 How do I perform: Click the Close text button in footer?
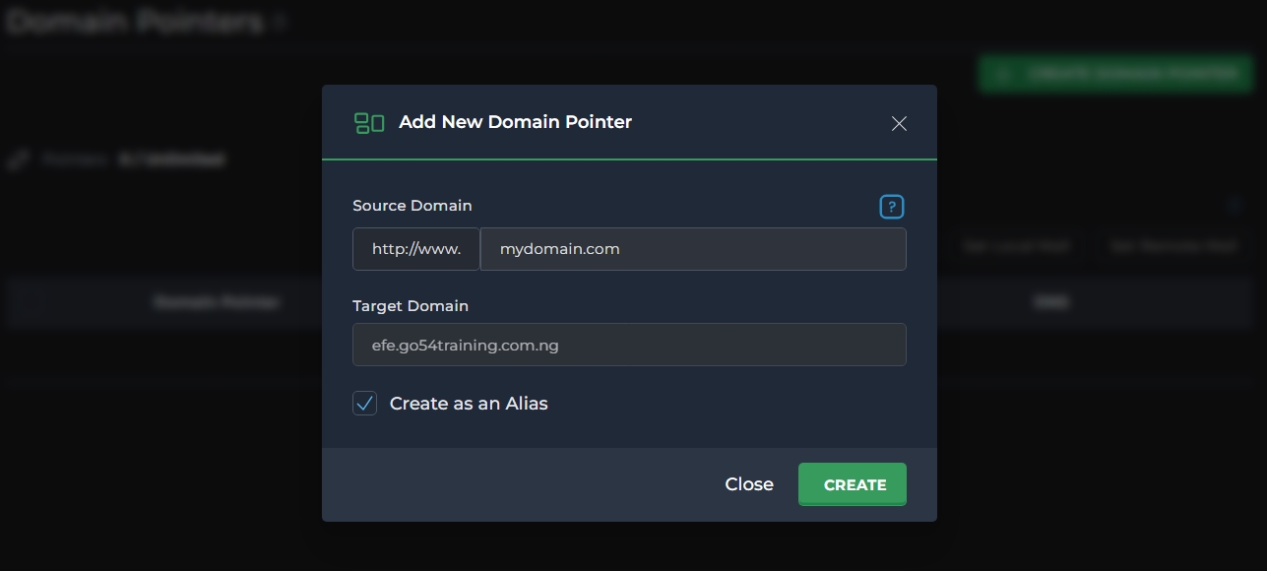749,484
